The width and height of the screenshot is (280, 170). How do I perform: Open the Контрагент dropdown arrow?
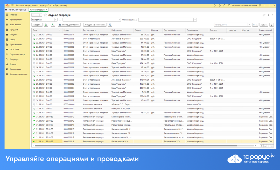(x=56, y=19)
